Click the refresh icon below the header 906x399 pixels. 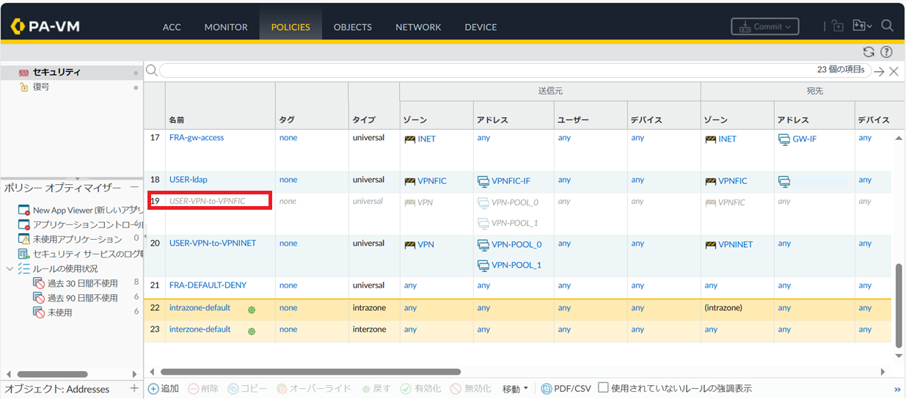[x=869, y=52]
